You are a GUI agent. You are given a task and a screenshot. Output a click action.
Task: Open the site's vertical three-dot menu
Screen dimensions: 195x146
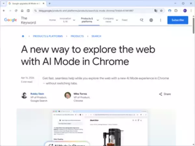[x=161, y=20]
